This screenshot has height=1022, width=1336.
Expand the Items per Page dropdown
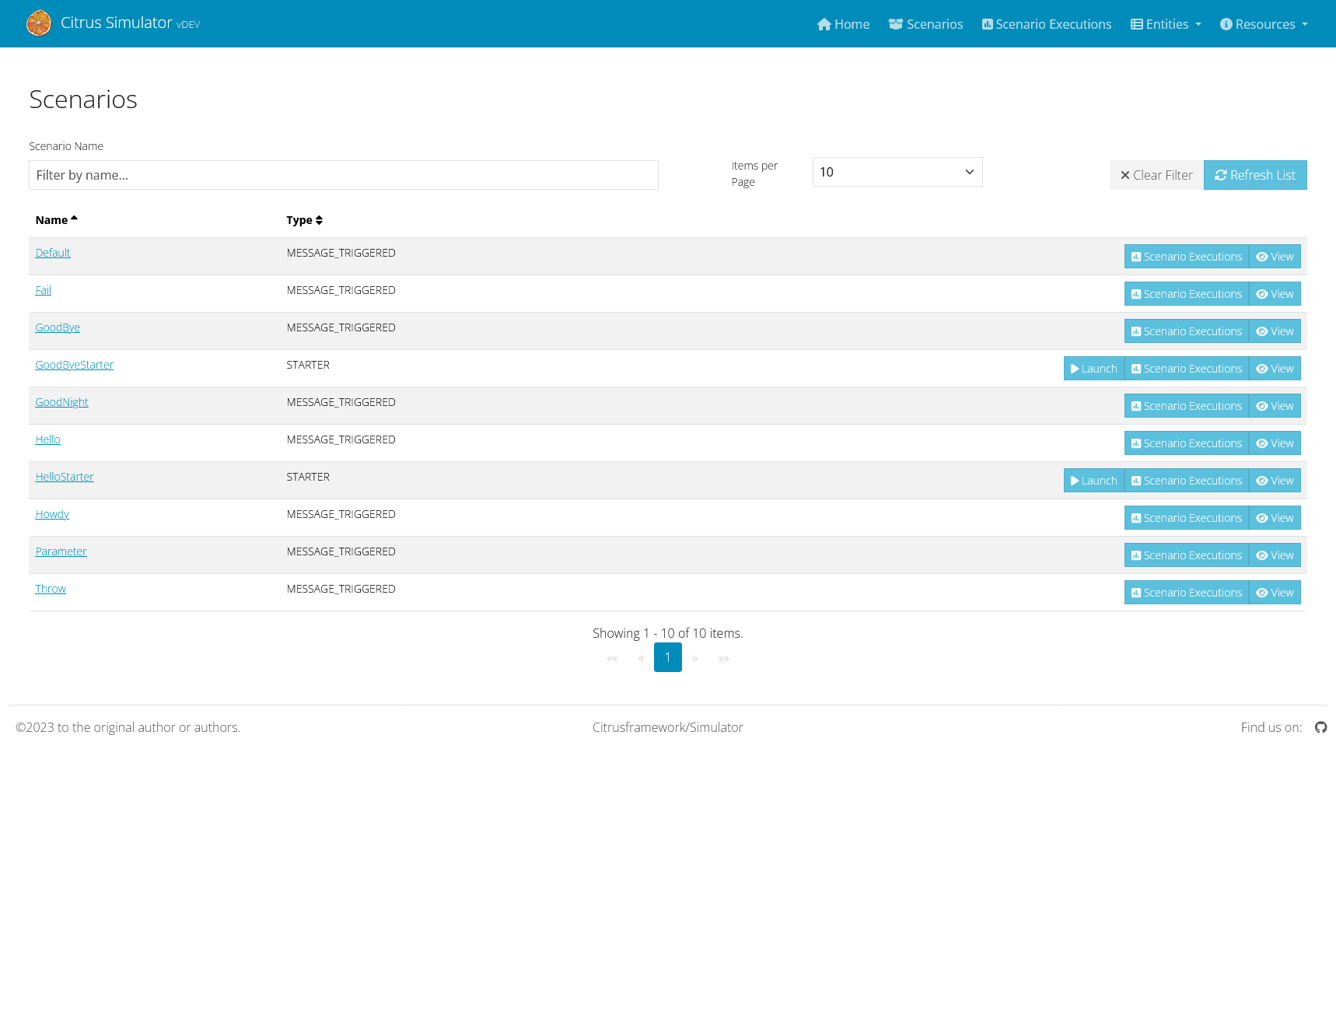(x=897, y=172)
